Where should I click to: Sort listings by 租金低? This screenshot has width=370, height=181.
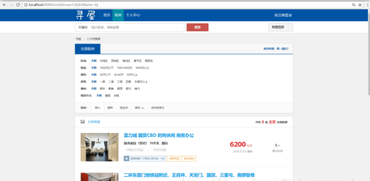tap(124, 108)
